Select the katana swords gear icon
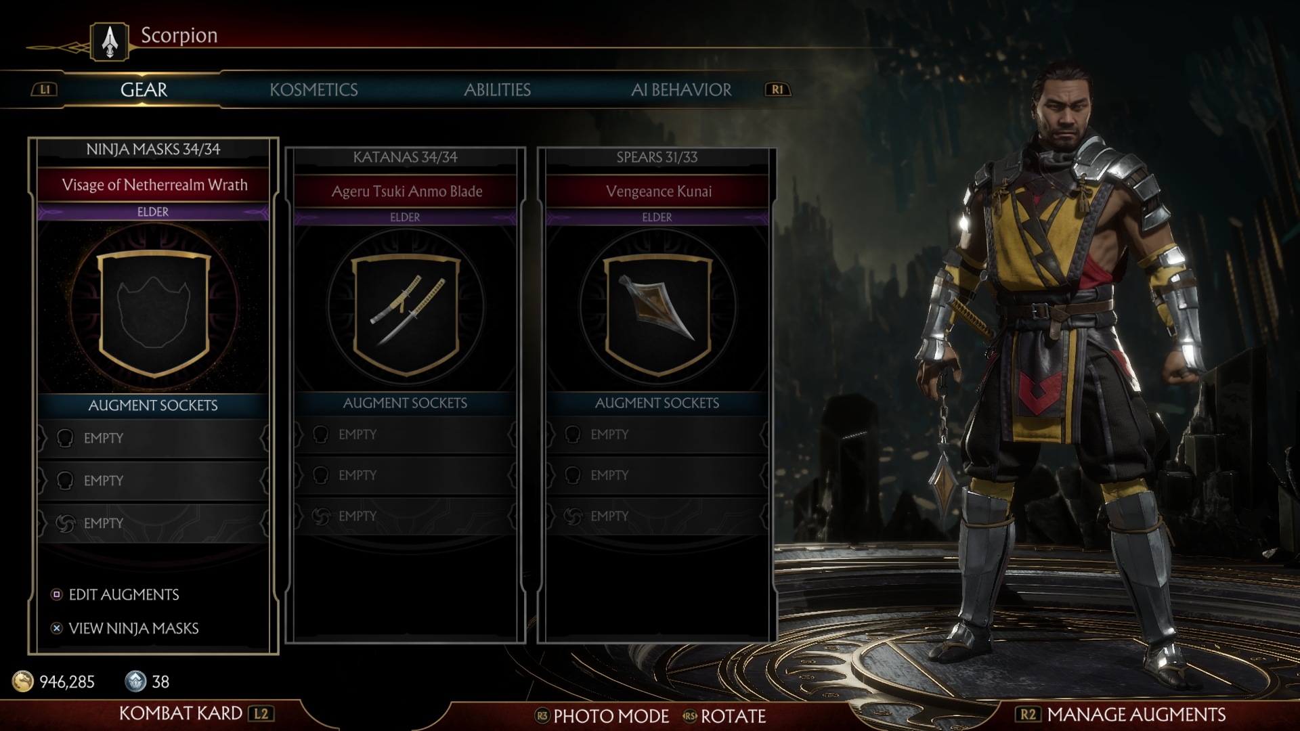The height and width of the screenshot is (731, 1300). pos(406,315)
